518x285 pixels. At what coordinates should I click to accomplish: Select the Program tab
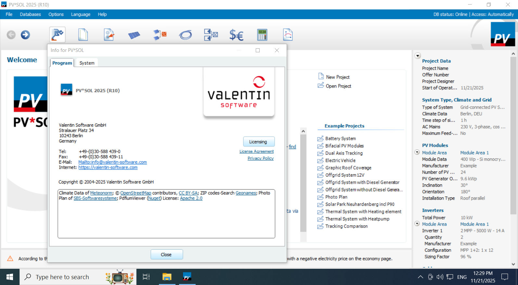point(62,63)
